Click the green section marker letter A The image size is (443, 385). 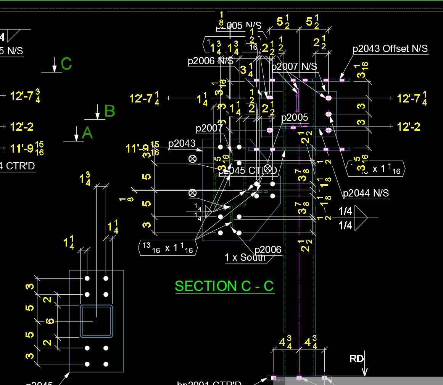tap(87, 133)
